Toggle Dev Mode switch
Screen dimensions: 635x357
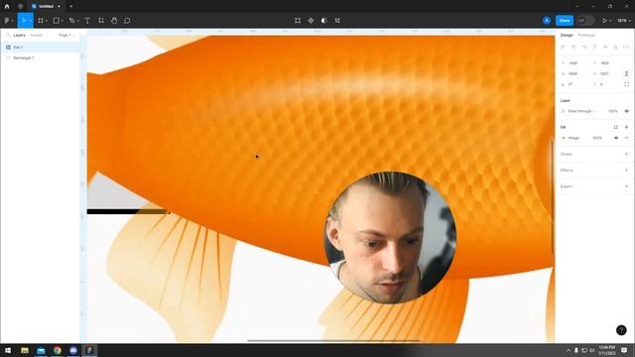585,20
